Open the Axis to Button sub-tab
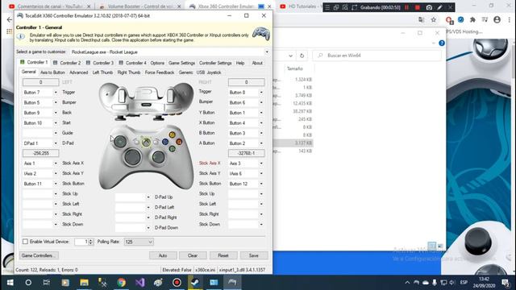This screenshot has height=290, width=516. point(52,72)
